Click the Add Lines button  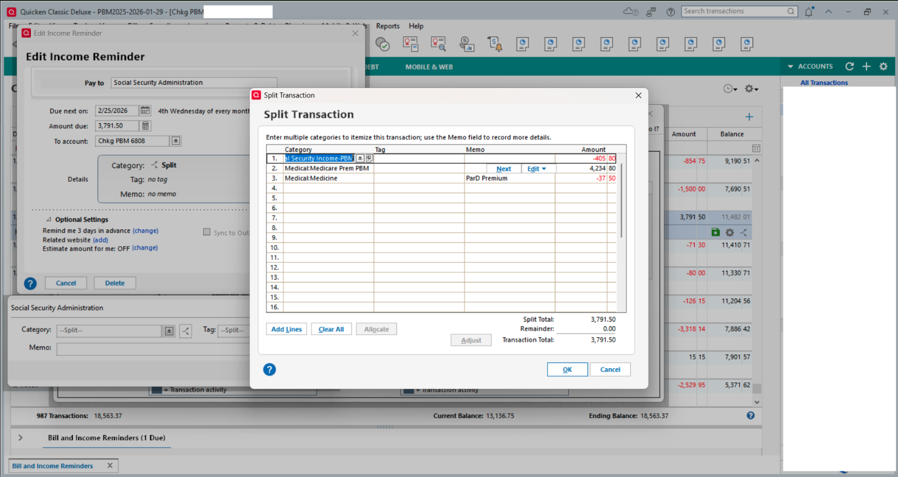(286, 329)
